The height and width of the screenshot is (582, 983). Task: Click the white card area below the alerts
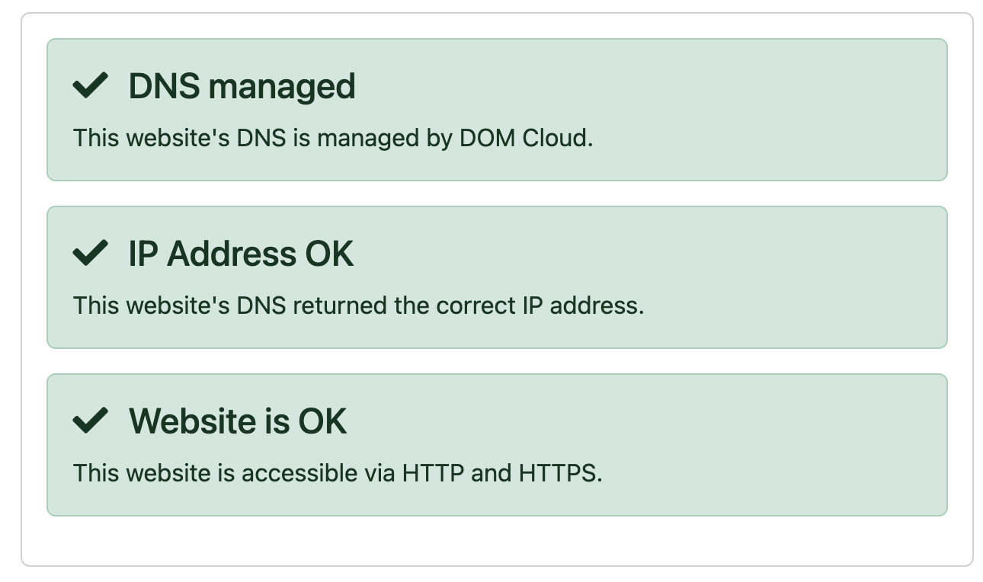pos(495,541)
